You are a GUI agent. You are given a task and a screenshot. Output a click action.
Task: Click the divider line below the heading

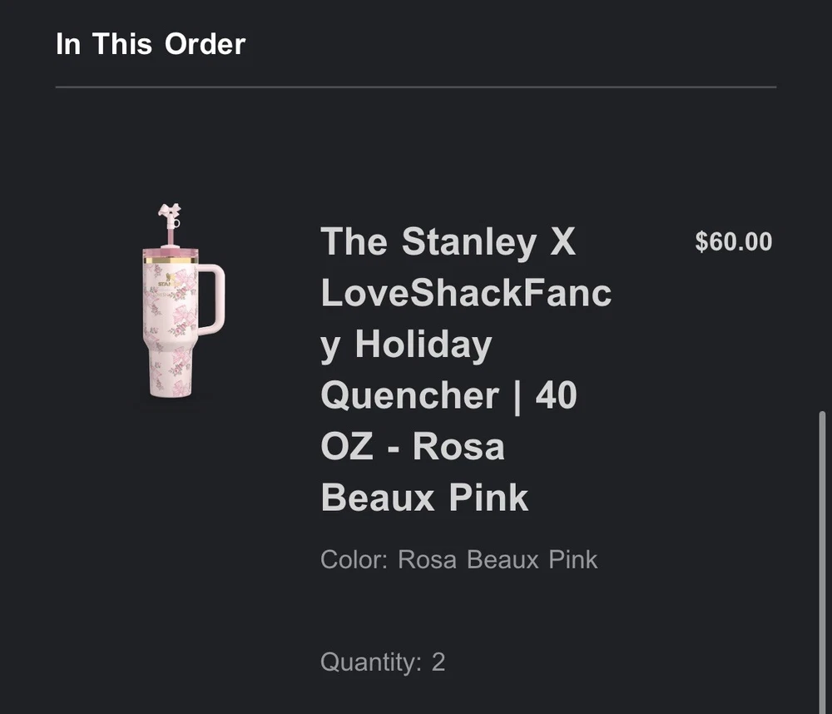[416, 87]
